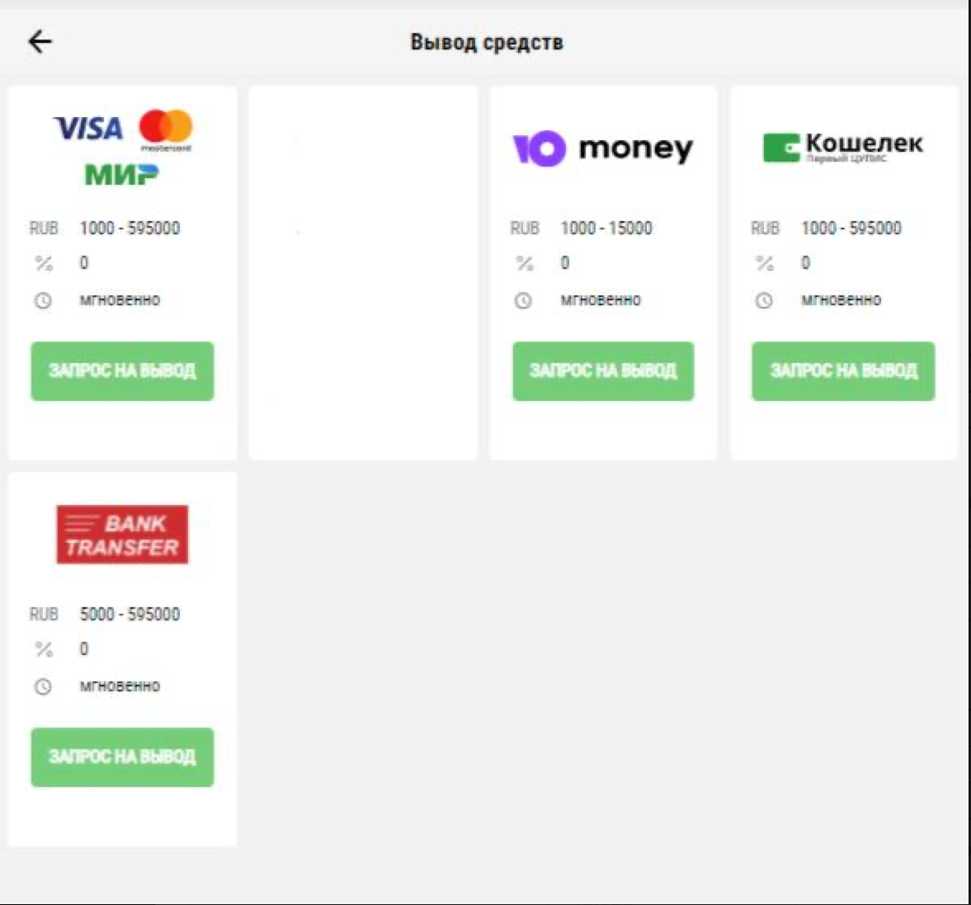Image resolution: width=971 pixels, height=905 pixels.
Task: Request withdrawal via Кошелек
Action: (x=842, y=371)
